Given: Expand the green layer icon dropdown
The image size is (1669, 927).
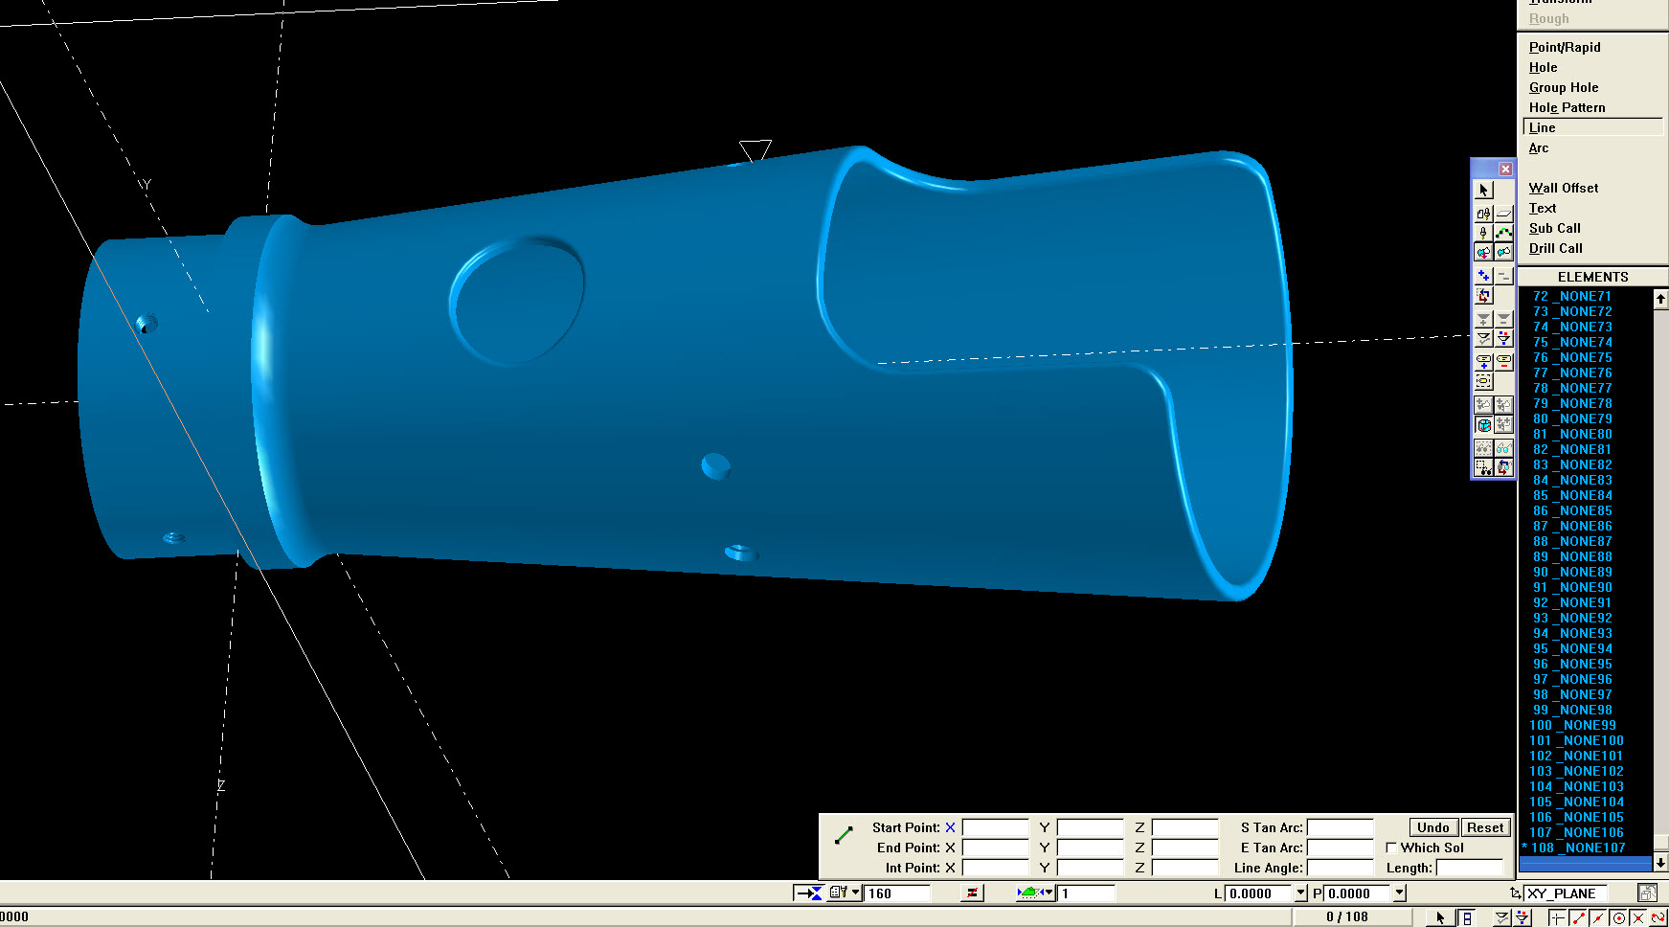Looking at the screenshot, I should pos(1049,893).
